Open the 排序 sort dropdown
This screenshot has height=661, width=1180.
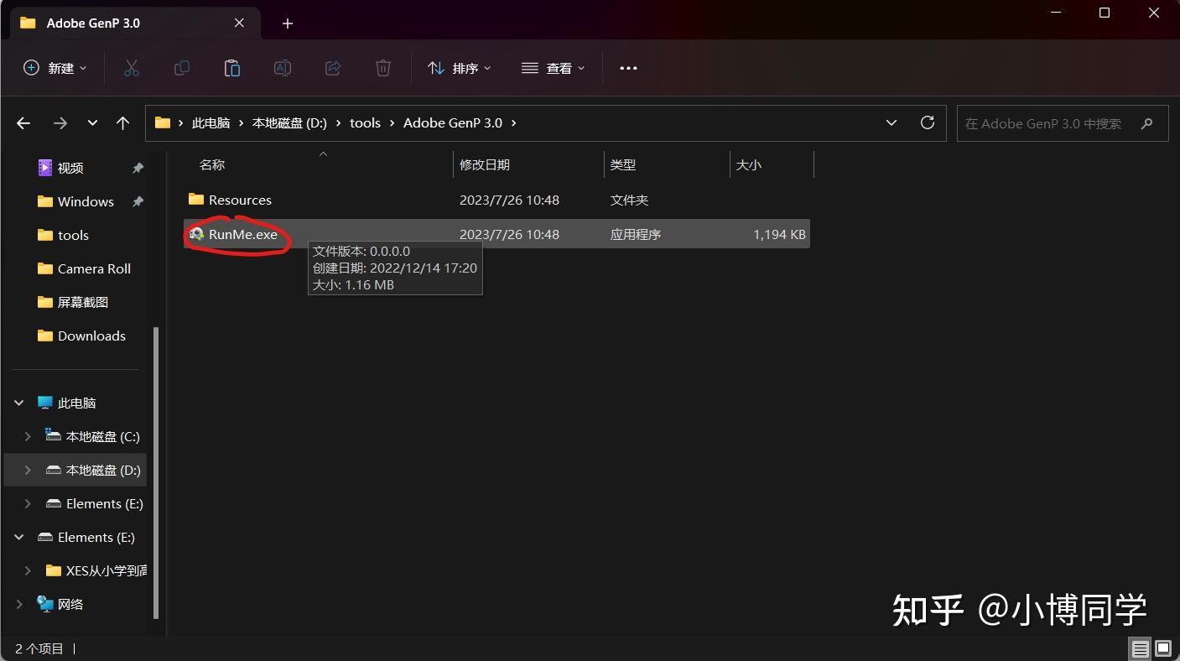pos(459,68)
